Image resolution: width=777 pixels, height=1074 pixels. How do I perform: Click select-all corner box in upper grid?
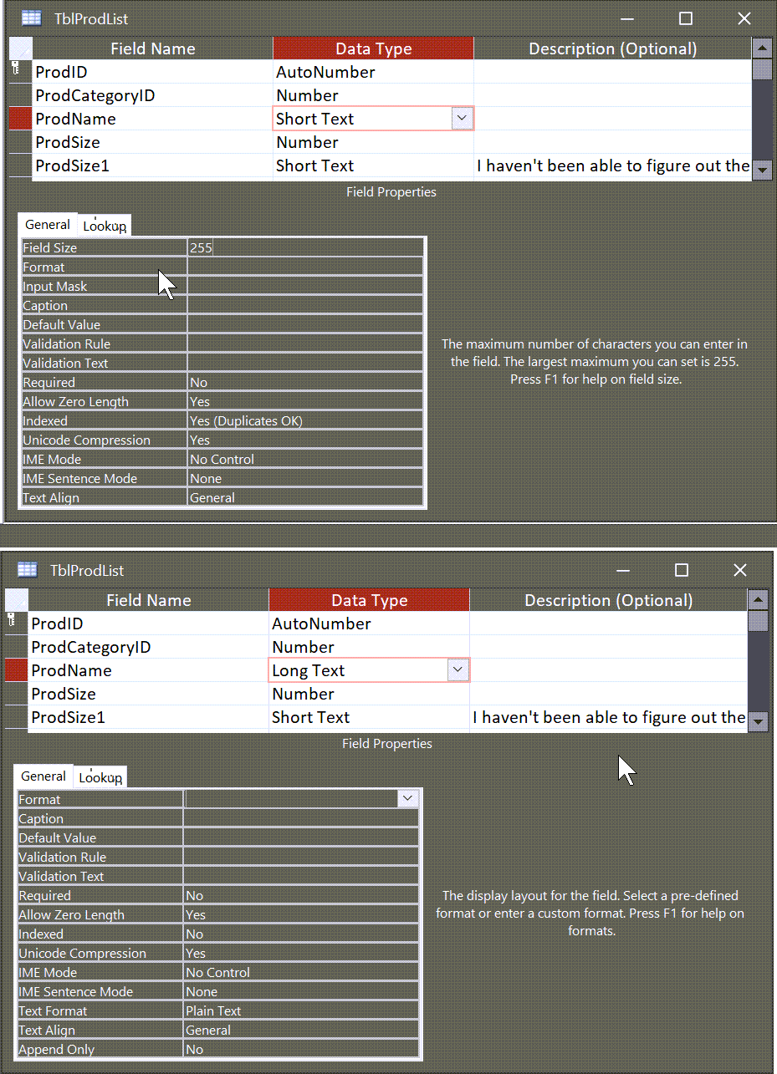20,48
